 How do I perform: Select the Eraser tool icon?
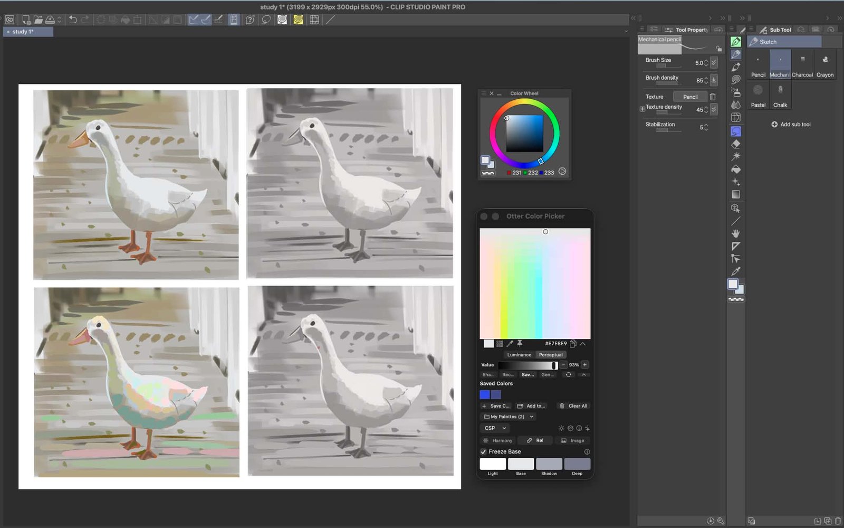click(x=736, y=144)
